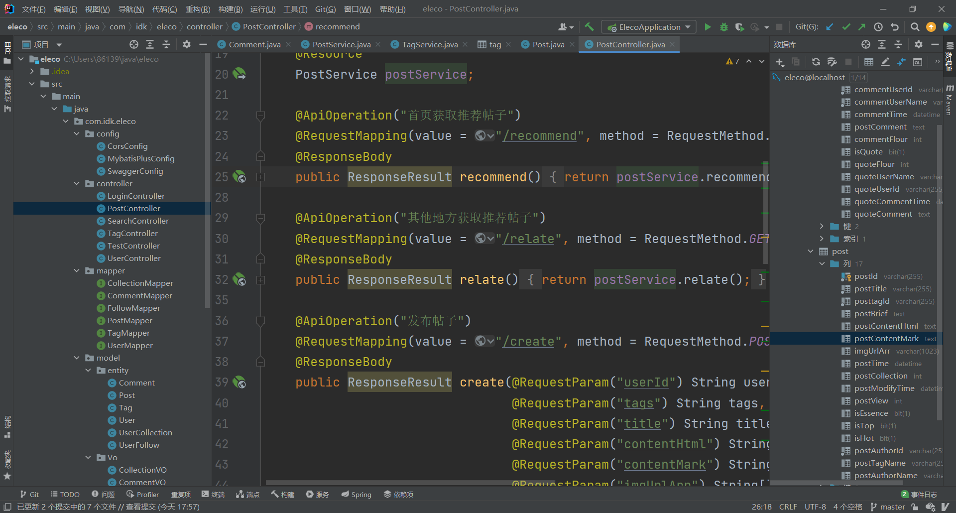Collapse the post table node in database
This screenshot has width=956, height=513.
(x=811, y=252)
